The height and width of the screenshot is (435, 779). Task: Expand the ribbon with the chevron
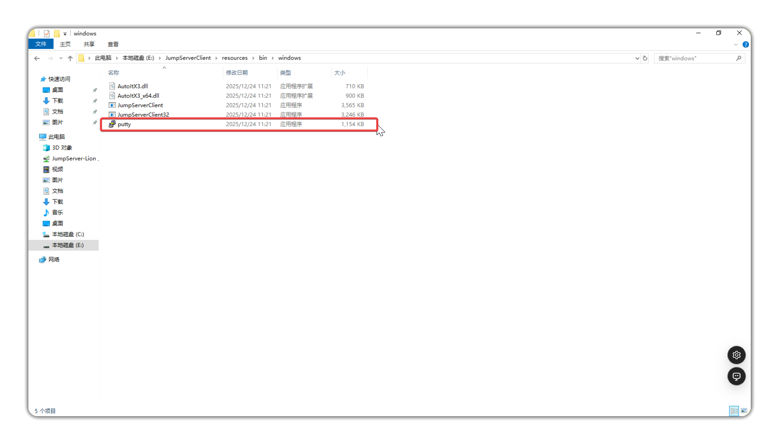pos(736,45)
